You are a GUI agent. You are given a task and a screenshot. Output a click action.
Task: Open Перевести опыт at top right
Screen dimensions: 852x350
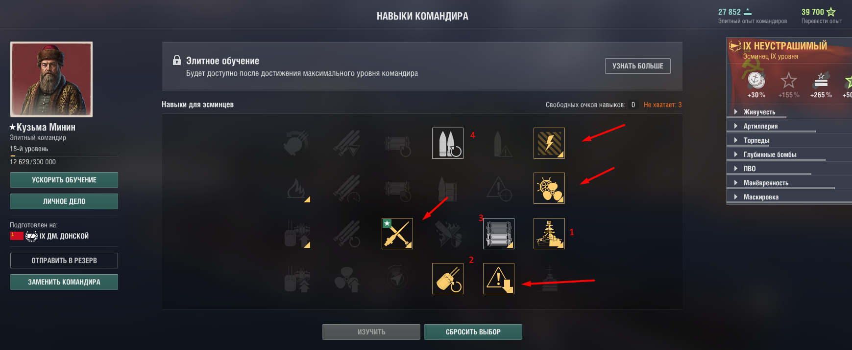click(821, 16)
